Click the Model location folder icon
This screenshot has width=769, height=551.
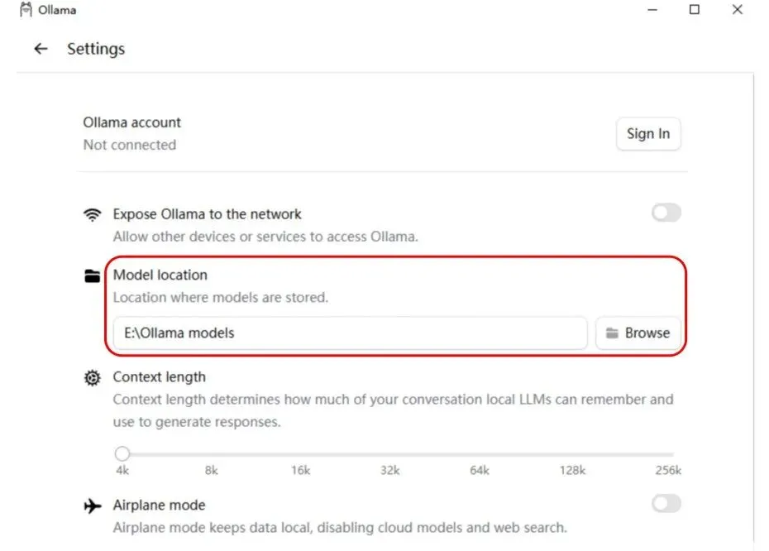pyautogui.click(x=93, y=276)
